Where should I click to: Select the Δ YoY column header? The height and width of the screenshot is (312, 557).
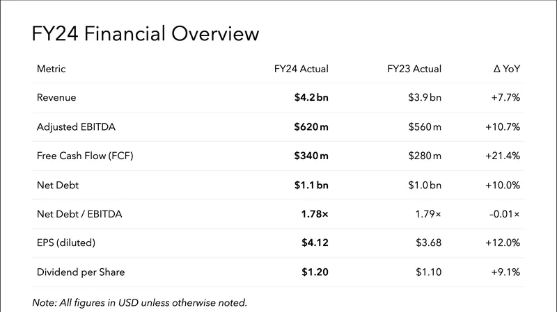[x=506, y=69]
